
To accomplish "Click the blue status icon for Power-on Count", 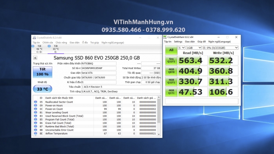I will click(36, 109).
